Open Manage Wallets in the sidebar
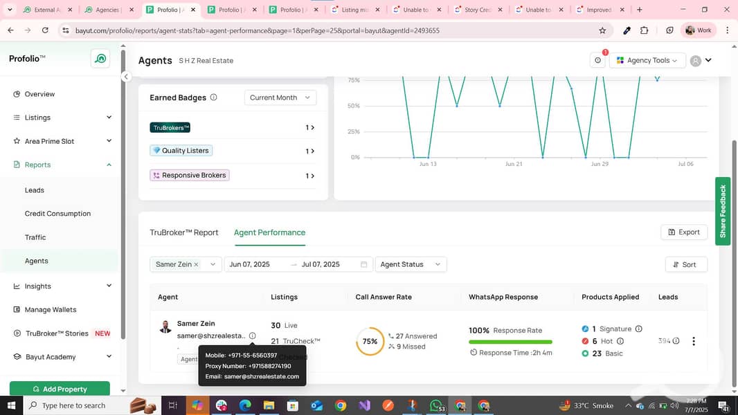 pyautogui.click(x=51, y=310)
